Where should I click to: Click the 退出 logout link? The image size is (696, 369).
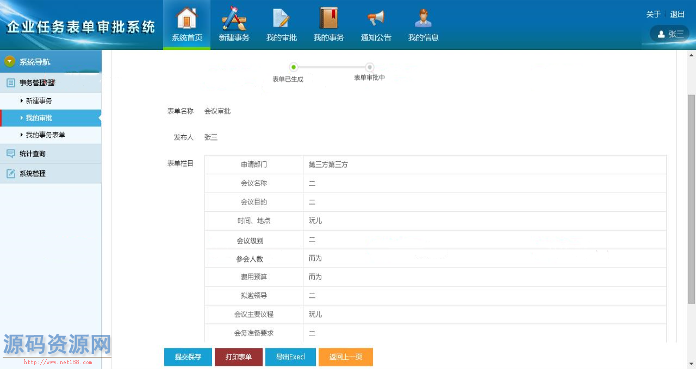coord(678,15)
